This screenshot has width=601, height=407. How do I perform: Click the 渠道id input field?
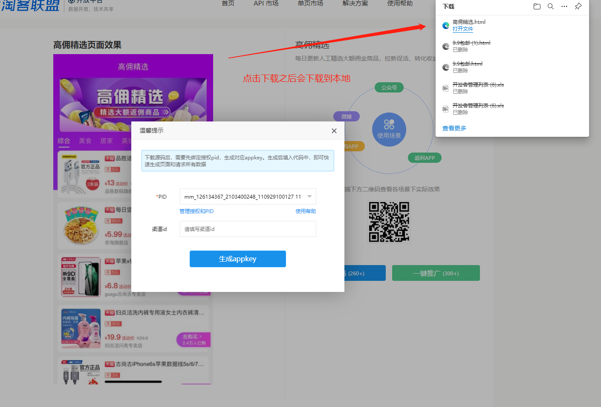coord(248,229)
